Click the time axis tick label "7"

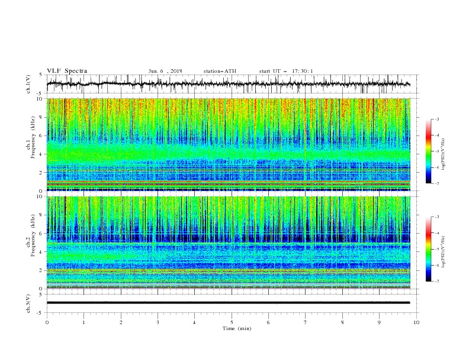coord(306,322)
